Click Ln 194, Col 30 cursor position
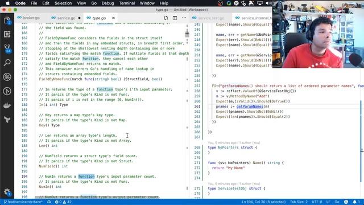364x205 pixels. 264,202
